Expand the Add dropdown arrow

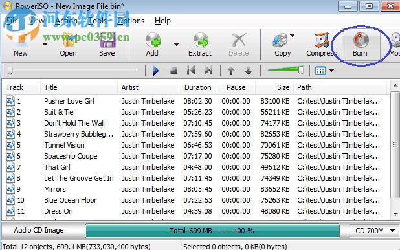tap(176, 45)
